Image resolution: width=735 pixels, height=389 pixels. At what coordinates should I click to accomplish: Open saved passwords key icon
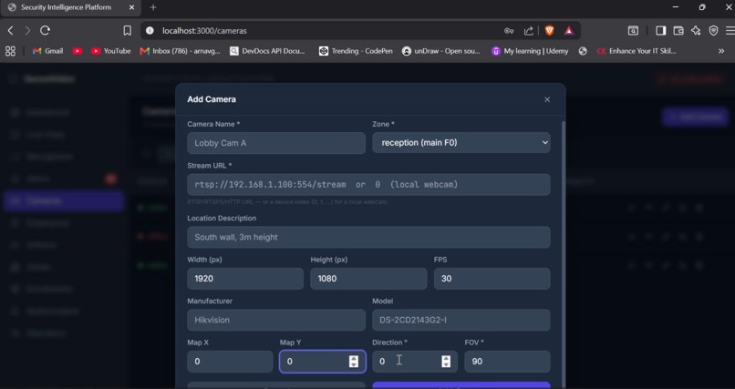(x=509, y=30)
